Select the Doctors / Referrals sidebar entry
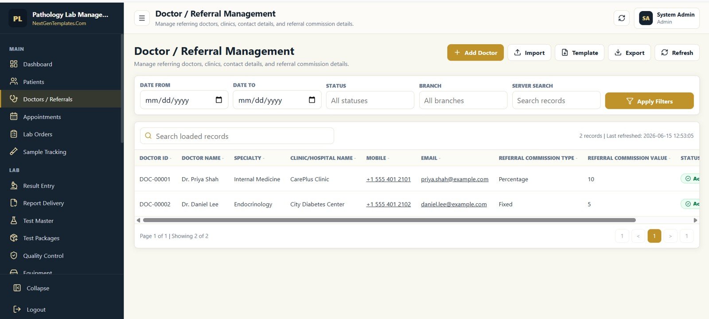The width and height of the screenshot is (709, 319). coord(60,99)
